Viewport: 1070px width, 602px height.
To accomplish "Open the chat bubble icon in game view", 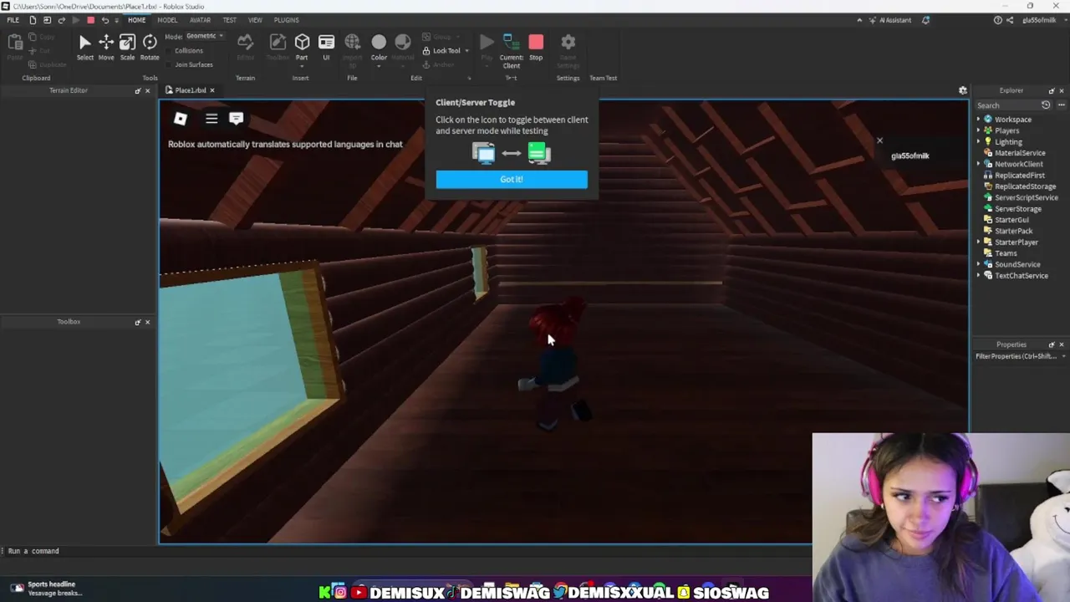I will (x=236, y=119).
